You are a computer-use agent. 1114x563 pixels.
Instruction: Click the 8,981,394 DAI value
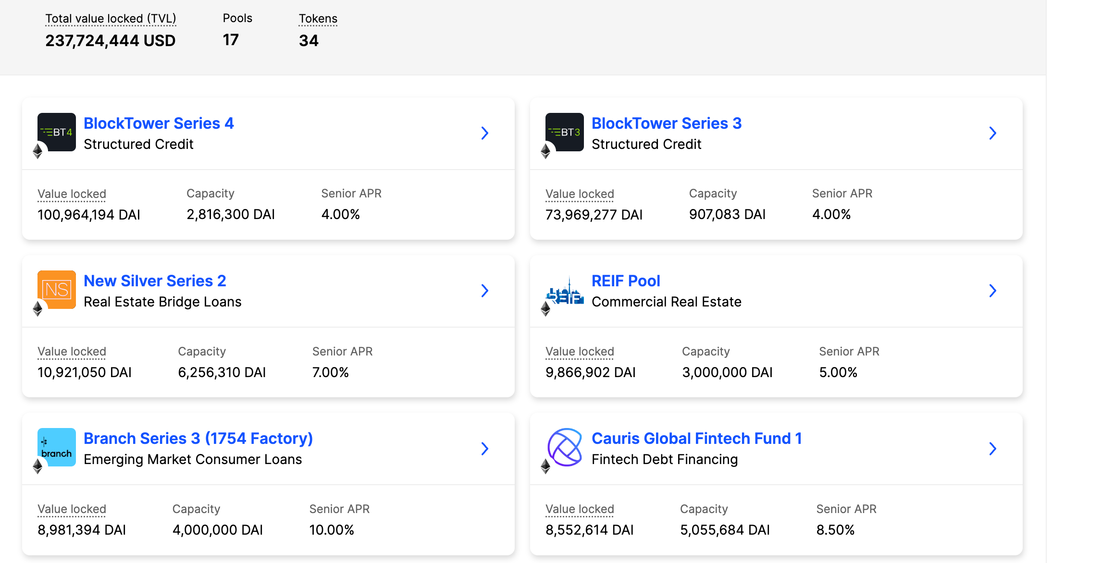click(82, 530)
